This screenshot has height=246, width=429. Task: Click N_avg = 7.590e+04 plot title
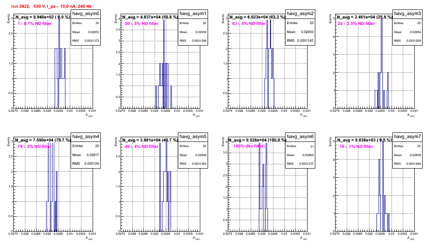42,140
